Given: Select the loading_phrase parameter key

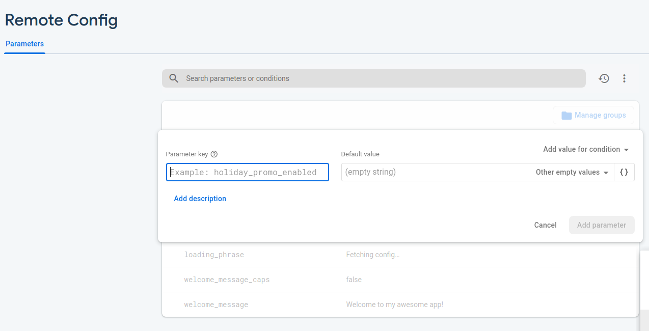Looking at the screenshot, I should click(x=214, y=255).
